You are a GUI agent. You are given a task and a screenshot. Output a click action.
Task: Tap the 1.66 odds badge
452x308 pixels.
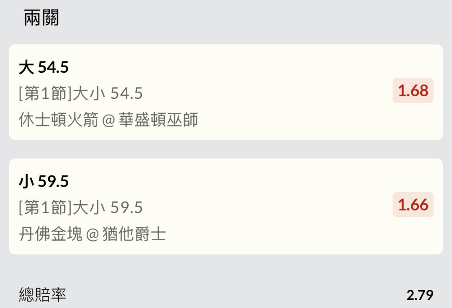pyautogui.click(x=413, y=205)
